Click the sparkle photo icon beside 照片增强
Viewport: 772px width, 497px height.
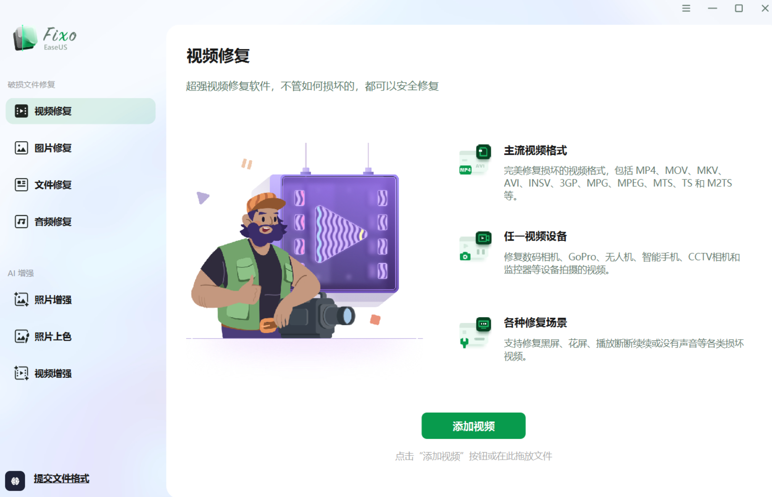pos(21,299)
